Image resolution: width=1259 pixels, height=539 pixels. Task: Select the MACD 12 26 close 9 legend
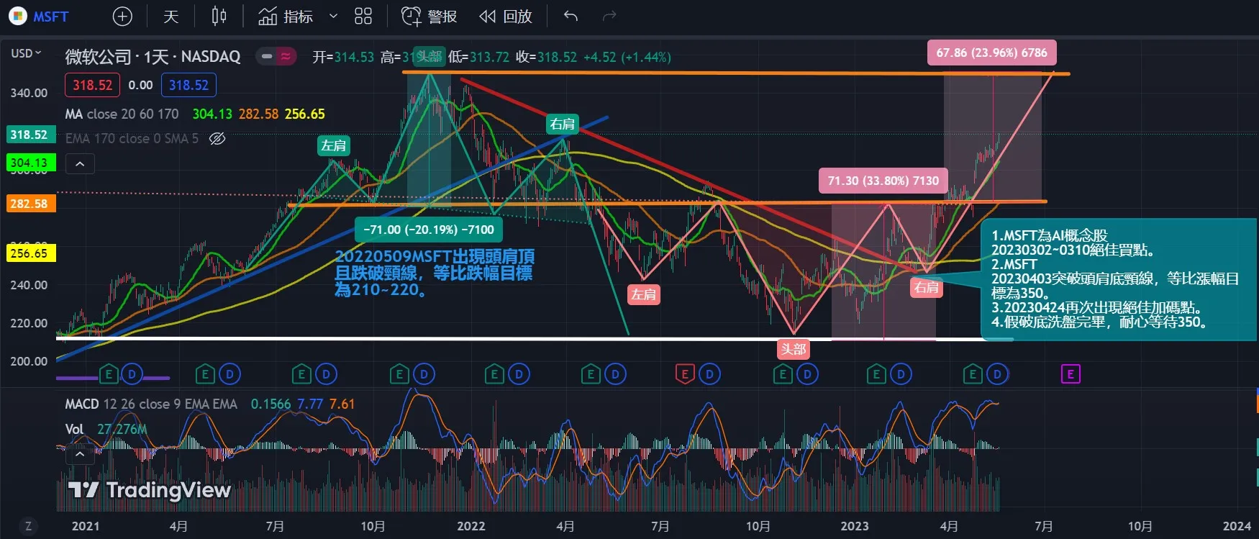click(151, 404)
